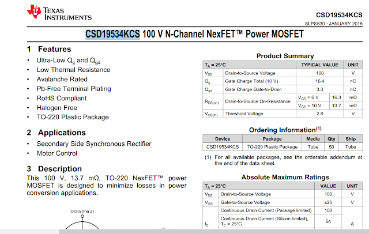Click the 'Secondary Side Synchronous Rectifier' bullet
369x234 pixels.
93,144
